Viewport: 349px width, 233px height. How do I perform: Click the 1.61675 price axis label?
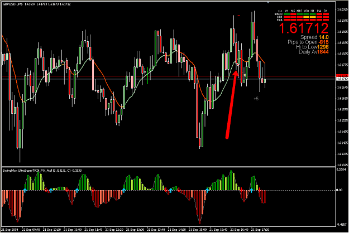tap(342, 88)
